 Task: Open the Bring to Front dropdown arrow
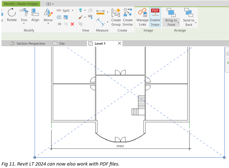pos(178,23)
